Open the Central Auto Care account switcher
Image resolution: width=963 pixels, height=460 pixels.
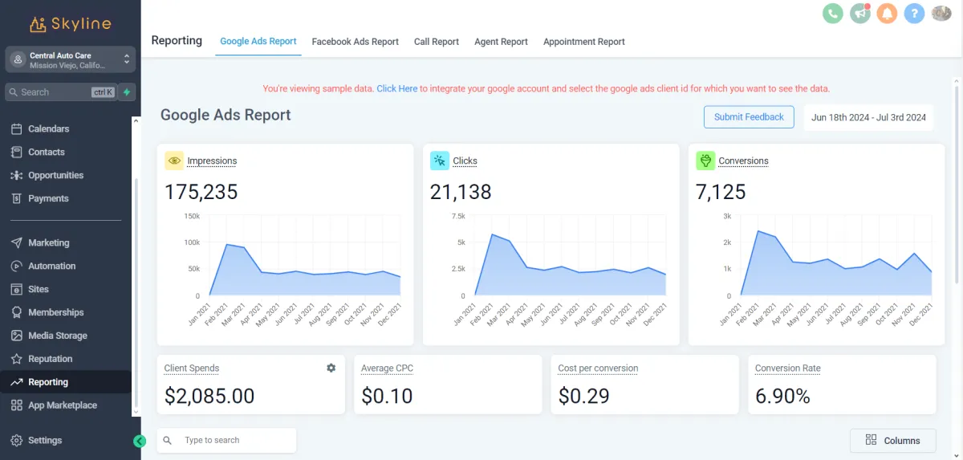point(71,60)
